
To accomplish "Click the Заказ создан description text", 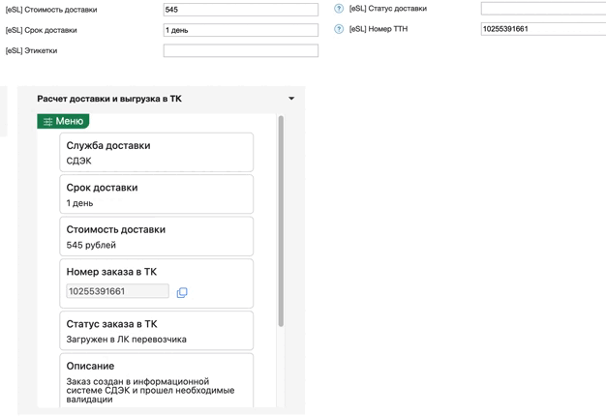I will click(x=150, y=390).
